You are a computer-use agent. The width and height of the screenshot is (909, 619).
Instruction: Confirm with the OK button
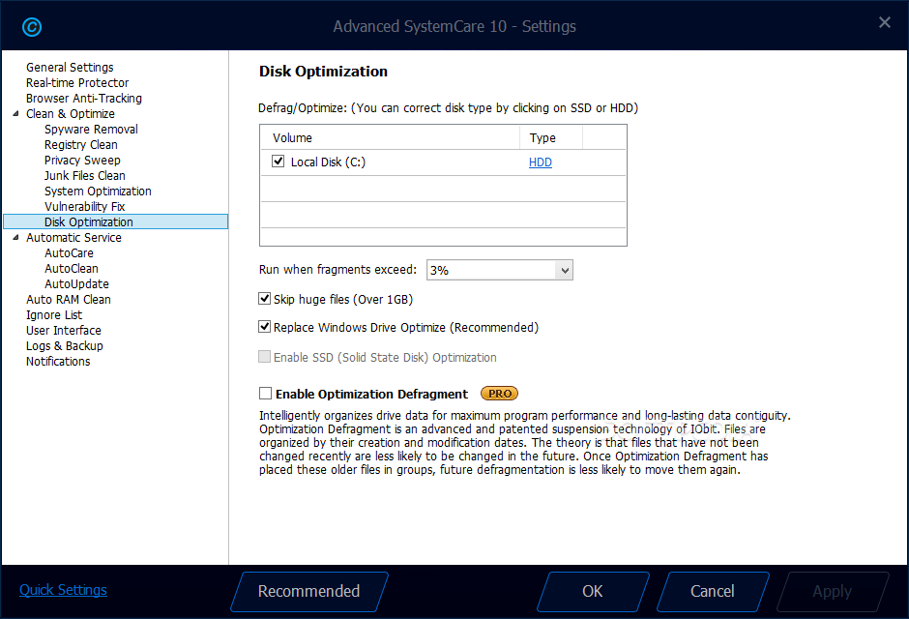pyautogui.click(x=593, y=591)
